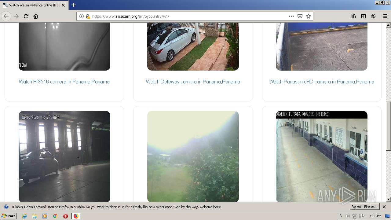Click the scrollbar up arrow
This screenshot has width=391, height=220.
click(389, 25)
